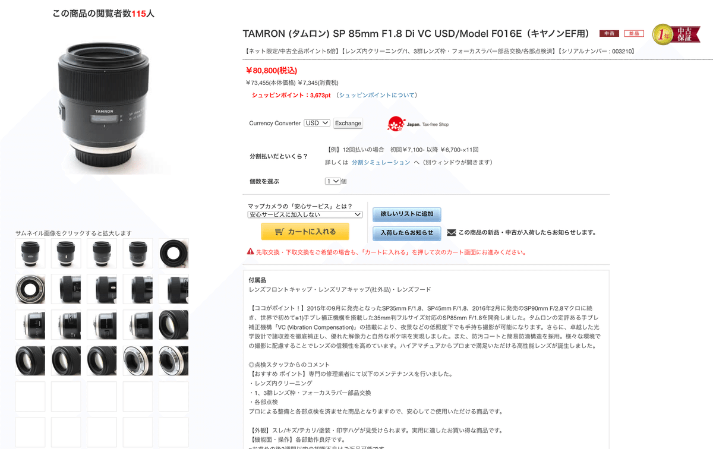The width and height of the screenshot is (713, 449).
Task: Open the USD currency dropdown
Action: tap(317, 123)
